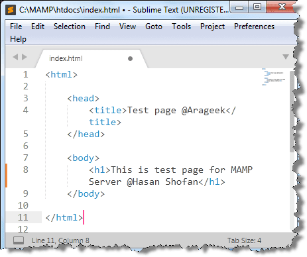307x257 pixels.
Task: Select the index.html tab
Action: (x=91, y=58)
